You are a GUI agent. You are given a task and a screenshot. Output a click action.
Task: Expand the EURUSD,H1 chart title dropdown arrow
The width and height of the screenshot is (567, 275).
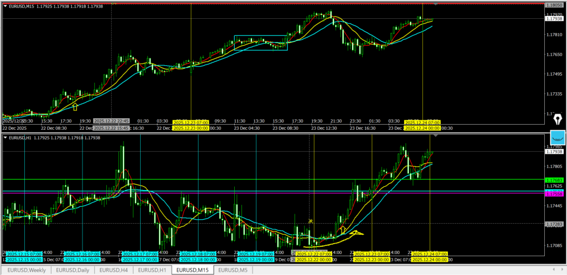[x=6, y=137]
